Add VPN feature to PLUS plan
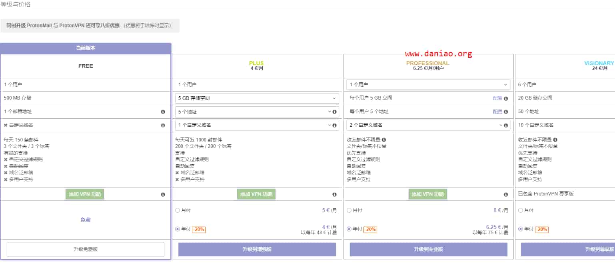Screen dimensions: 615x263 [256, 194]
